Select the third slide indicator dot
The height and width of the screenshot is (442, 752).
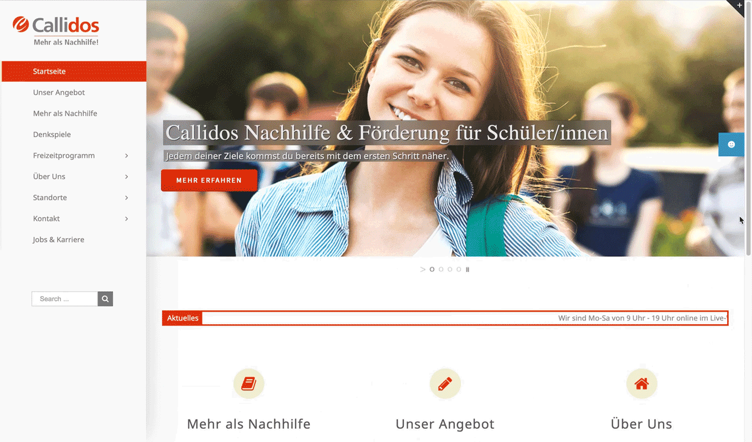coord(450,270)
